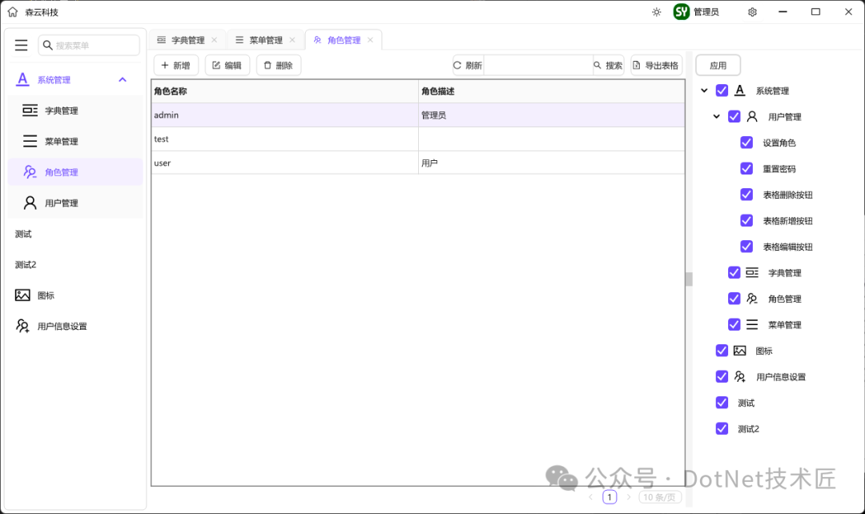Switch to the 菜单管理 tab

coord(264,38)
